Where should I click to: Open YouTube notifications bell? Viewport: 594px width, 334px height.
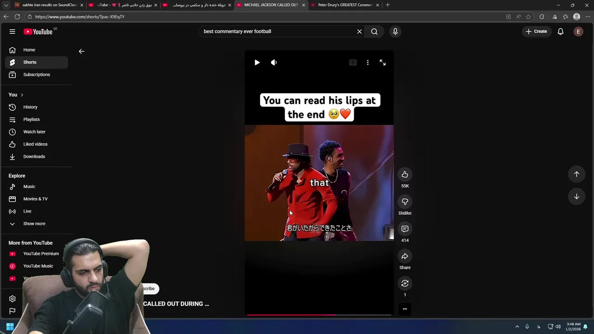[x=561, y=32]
